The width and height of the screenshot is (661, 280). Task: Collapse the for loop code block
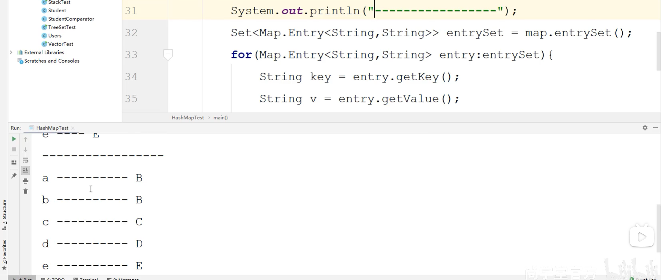point(168,55)
